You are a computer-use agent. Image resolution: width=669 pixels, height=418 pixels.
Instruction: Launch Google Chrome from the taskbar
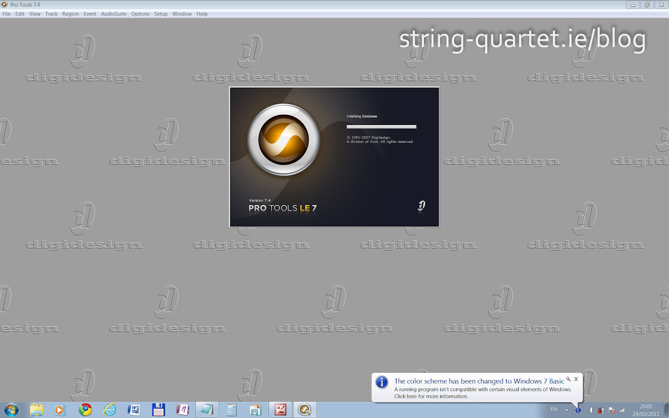85,410
